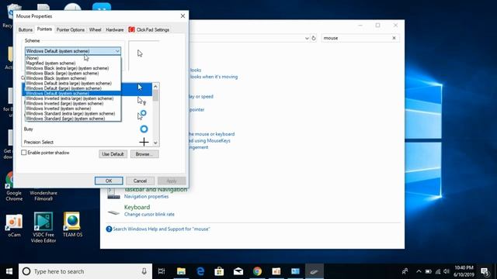The image size is (497, 279).
Task: Close the Mouse Properties dialog
Action: coord(183,15)
